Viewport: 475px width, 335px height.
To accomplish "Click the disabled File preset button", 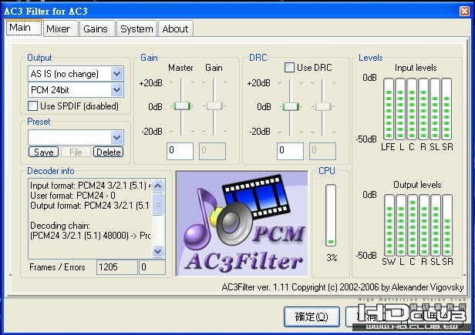I will pos(76,152).
